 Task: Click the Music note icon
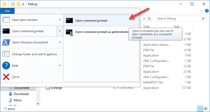coord(10,100)
